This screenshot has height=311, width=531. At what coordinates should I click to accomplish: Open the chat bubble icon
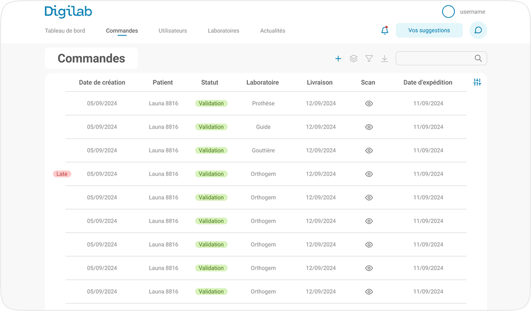478,31
